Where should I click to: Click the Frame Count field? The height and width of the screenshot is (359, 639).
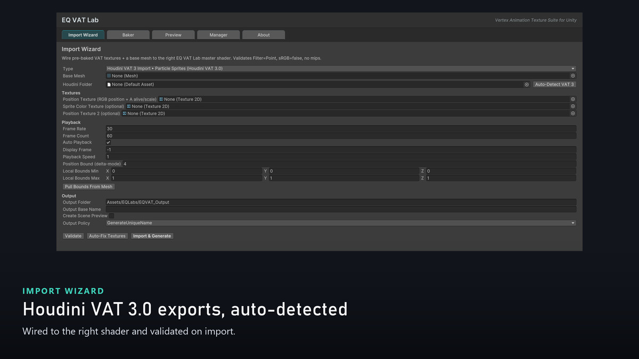tap(341, 136)
